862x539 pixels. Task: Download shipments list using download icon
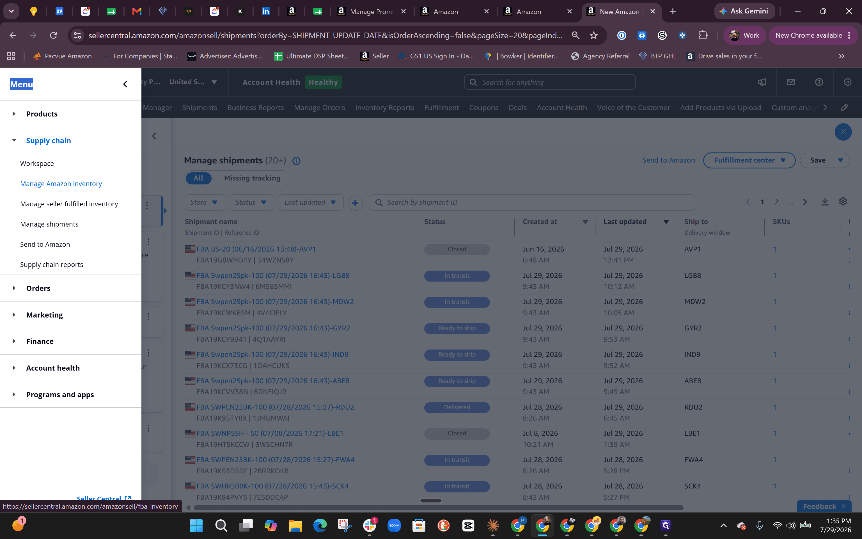825,202
